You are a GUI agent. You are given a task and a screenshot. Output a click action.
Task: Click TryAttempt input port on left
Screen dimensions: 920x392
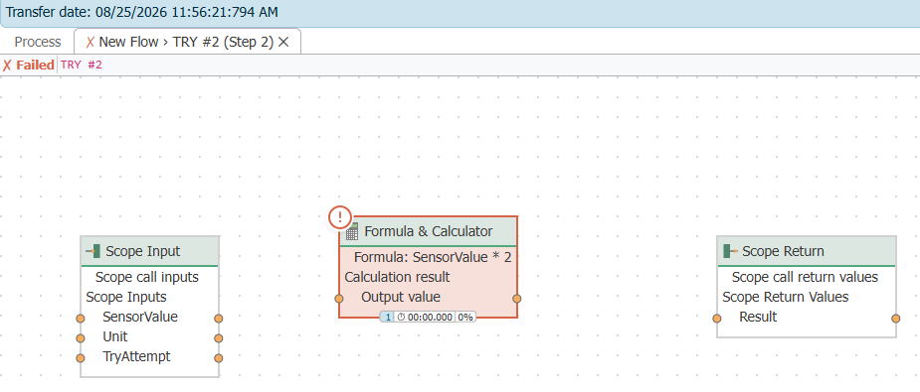[81, 358]
